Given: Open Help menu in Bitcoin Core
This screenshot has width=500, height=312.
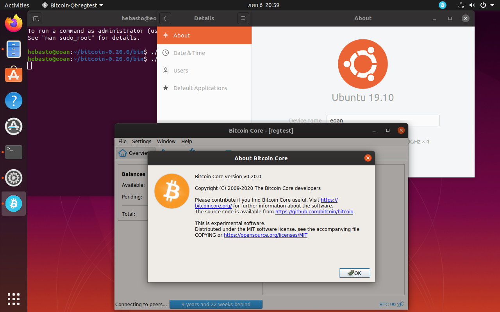Looking at the screenshot, I should (186, 141).
